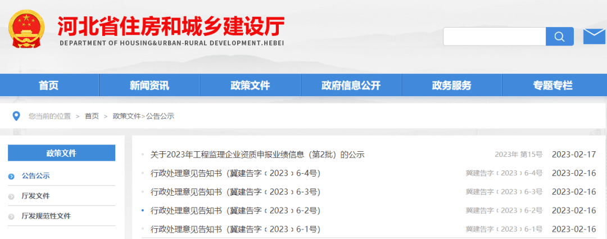Click 首页 link in the breadcrumb
This screenshot has width=607, height=239.
pos(92,116)
